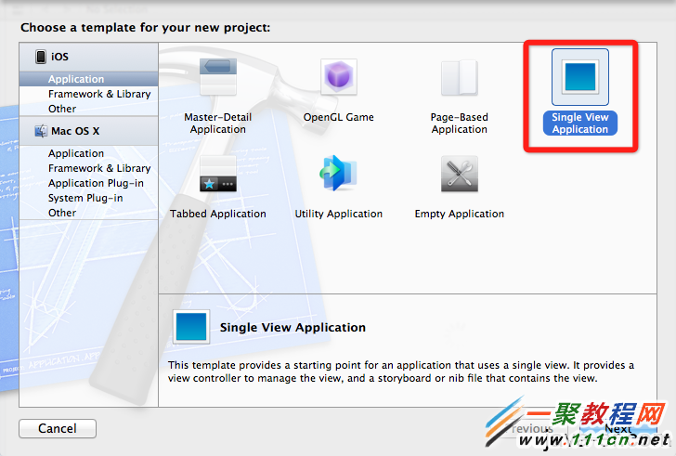Choose the OpenGL Game template icon
This screenshot has width=676, height=456.
(x=338, y=77)
